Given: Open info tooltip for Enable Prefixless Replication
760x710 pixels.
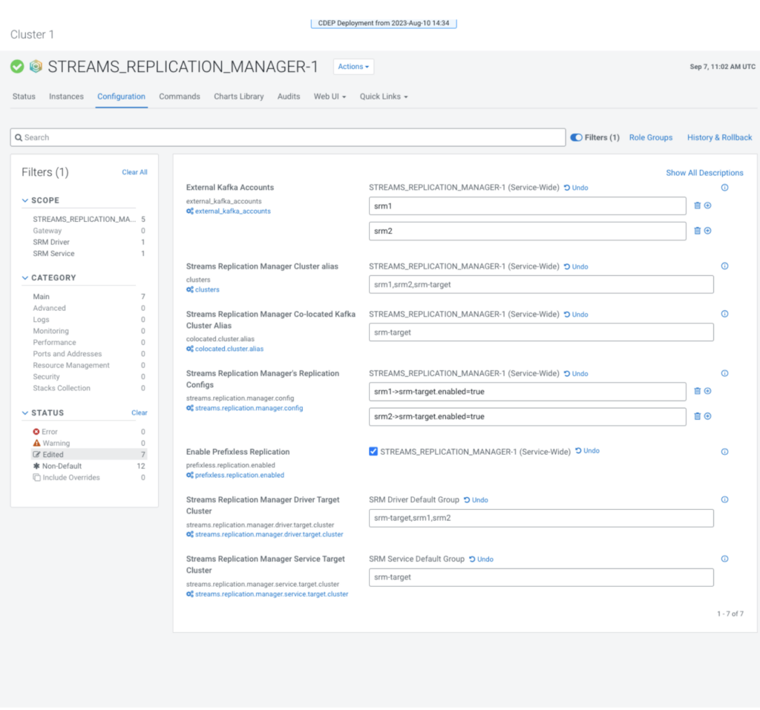Looking at the screenshot, I should pyautogui.click(x=724, y=451).
